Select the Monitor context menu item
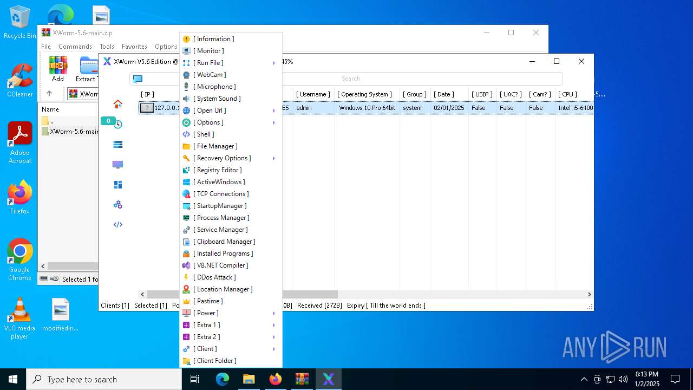 click(x=231, y=51)
